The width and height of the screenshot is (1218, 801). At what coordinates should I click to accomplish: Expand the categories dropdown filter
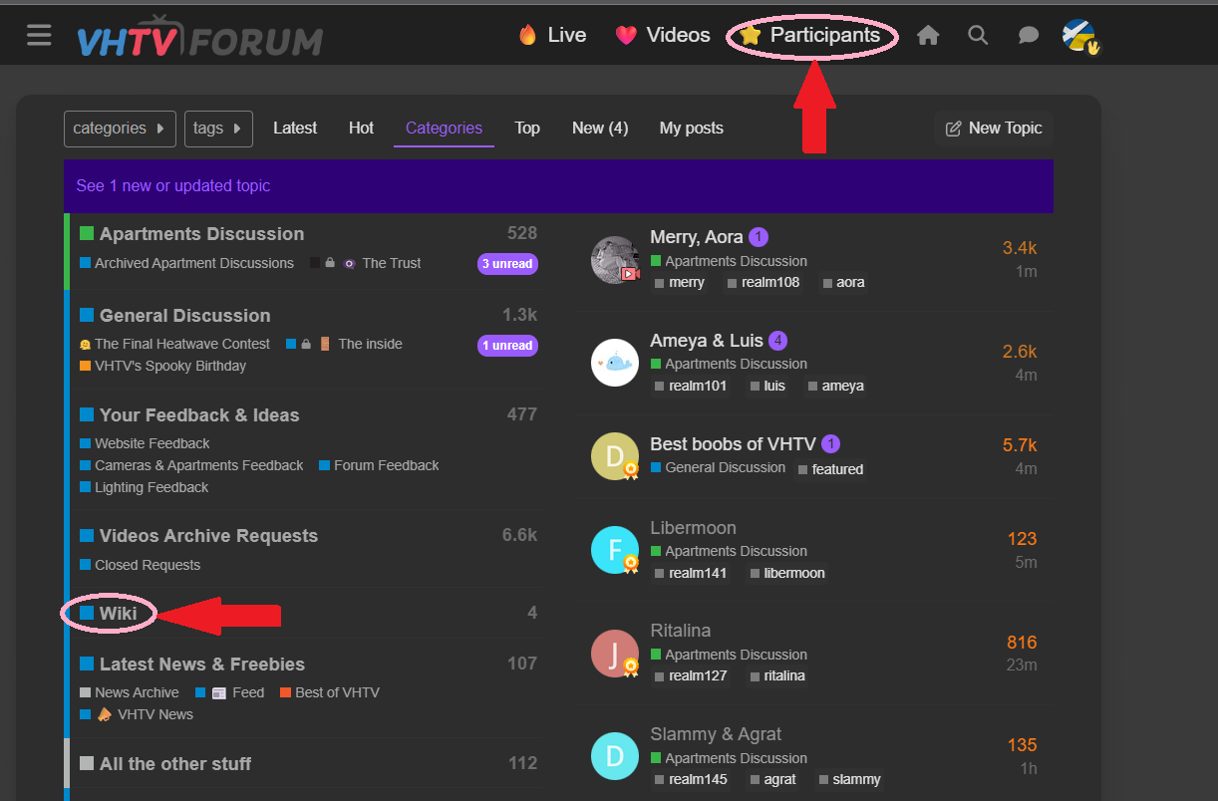coord(120,129)
